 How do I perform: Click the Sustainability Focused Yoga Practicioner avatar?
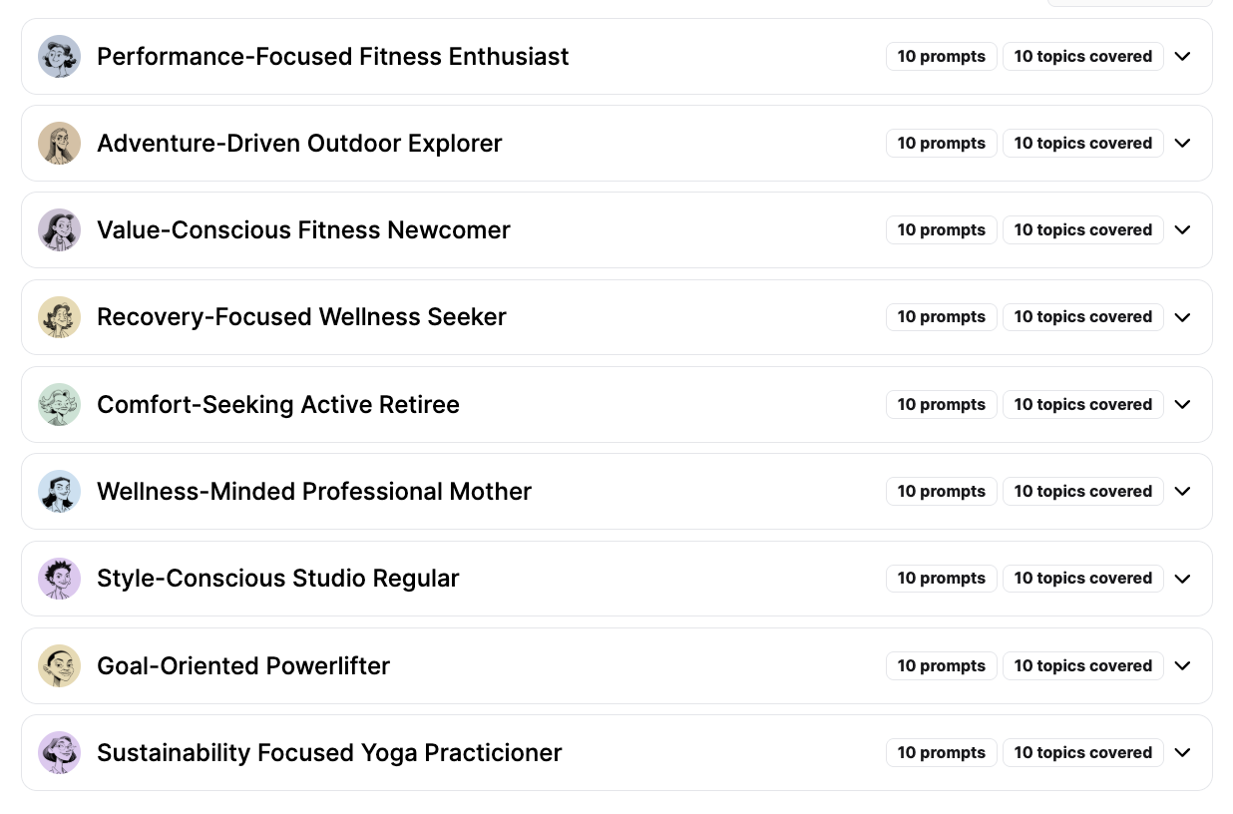(x=59, y=752)
